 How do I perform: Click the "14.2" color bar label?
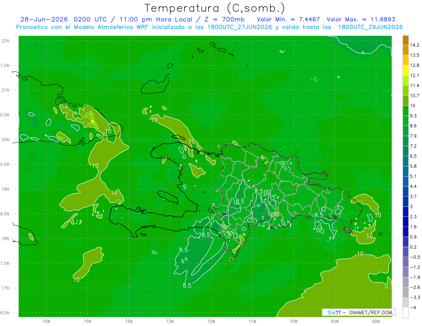click(x=415, y=45)
